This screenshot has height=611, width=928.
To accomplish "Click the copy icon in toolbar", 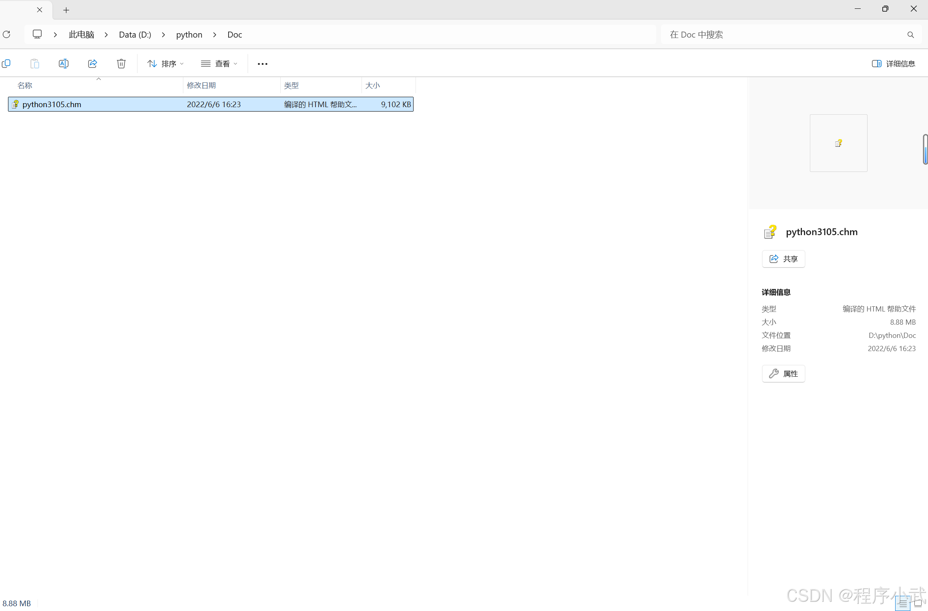I will coord(6,64).
